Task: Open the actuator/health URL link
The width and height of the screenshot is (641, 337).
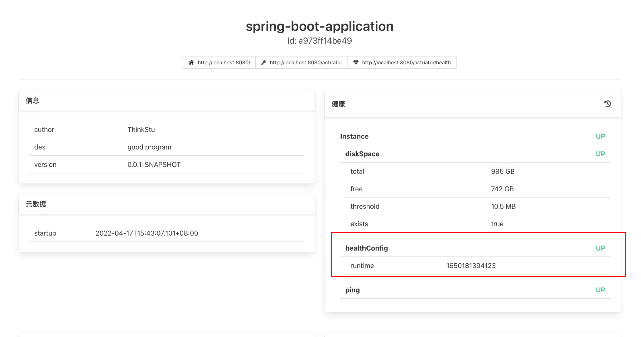Action: 406,62
